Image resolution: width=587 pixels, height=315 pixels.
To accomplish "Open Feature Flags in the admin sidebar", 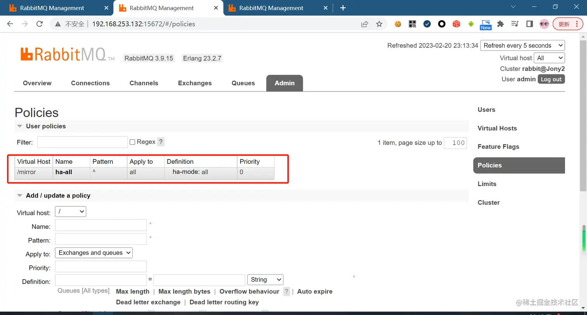I will click(498, 147).
